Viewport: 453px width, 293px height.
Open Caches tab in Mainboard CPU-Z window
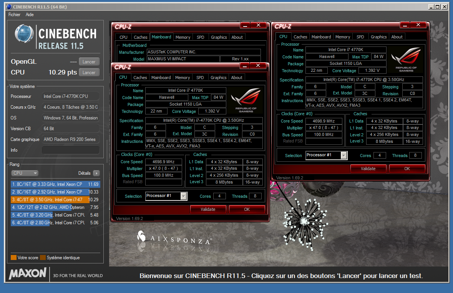click(140, 37)
